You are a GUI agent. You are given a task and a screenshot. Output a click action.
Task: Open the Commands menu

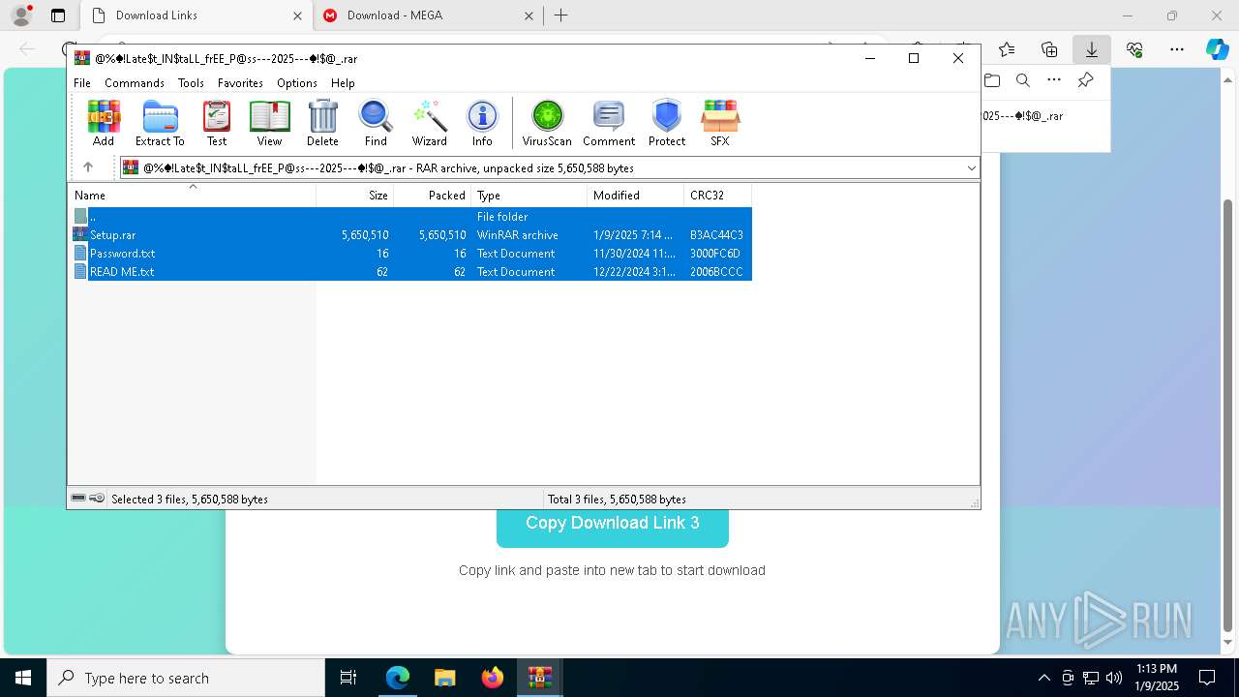[x=135, y=83]
